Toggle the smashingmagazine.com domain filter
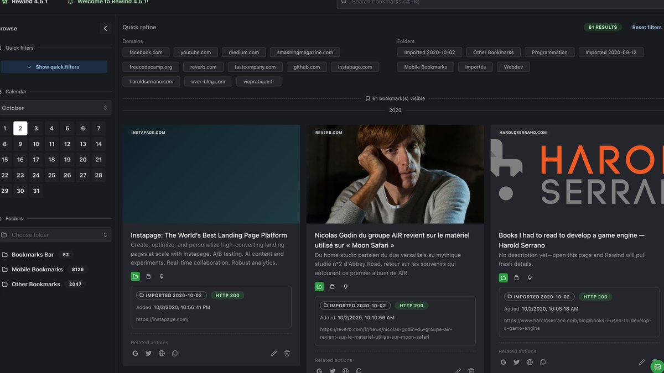The width and height of the screenshot is (664, 373). click(305, 52)
